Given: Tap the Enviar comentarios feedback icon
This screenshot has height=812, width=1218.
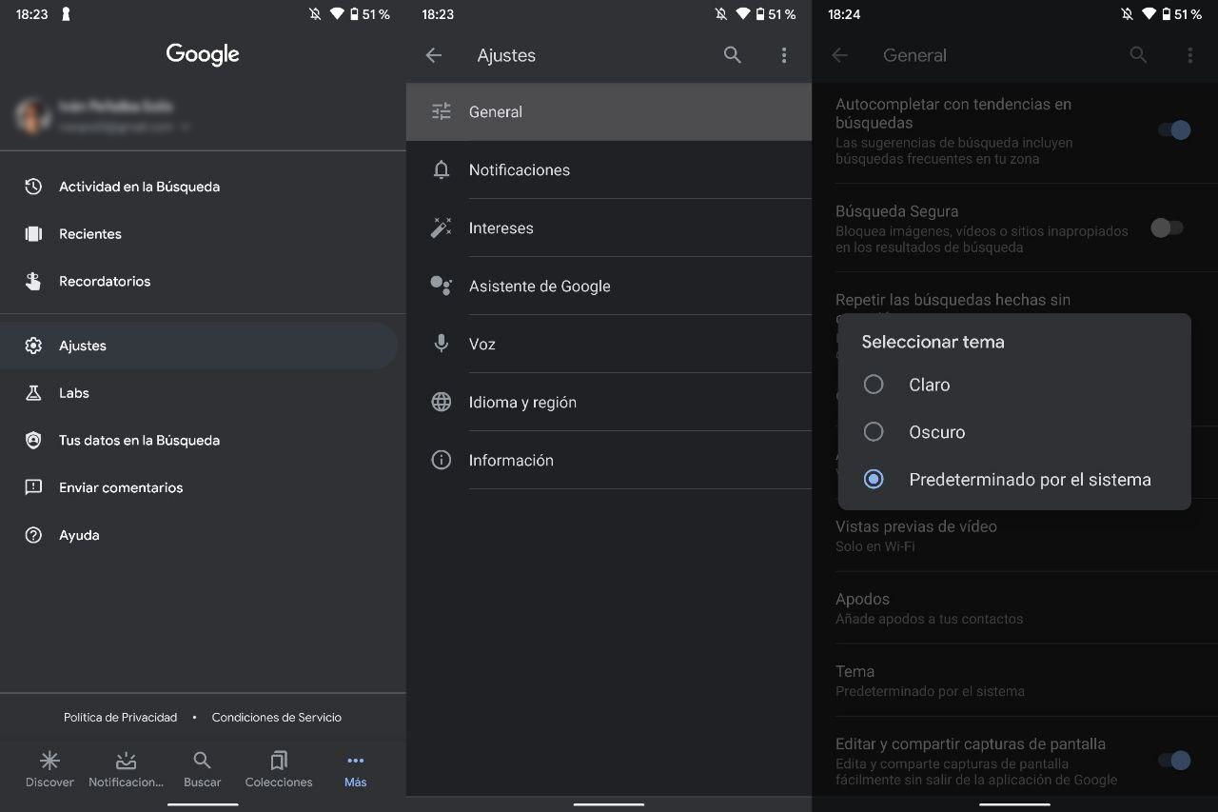Looking at the screenshot, I should (x=33, y=487).
